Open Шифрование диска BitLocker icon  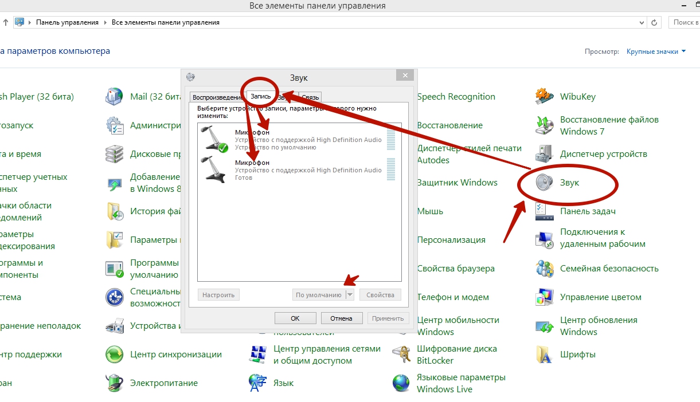(401, 354)
